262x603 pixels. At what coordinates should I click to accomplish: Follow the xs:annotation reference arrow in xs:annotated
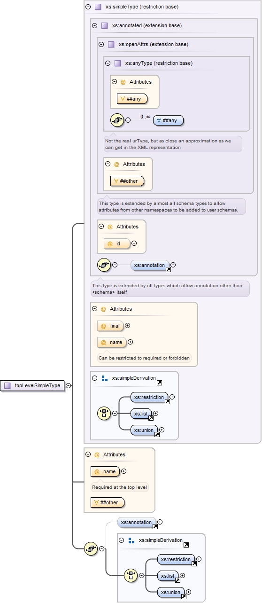coord(168,270)
